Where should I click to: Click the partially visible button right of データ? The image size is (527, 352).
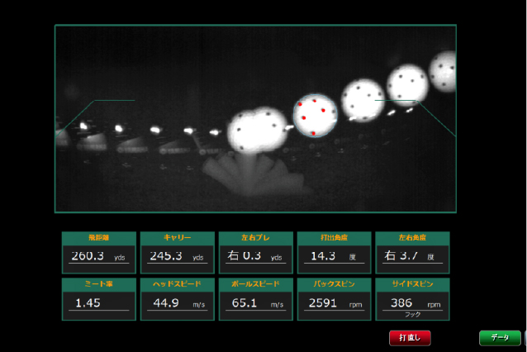[525, 337]
